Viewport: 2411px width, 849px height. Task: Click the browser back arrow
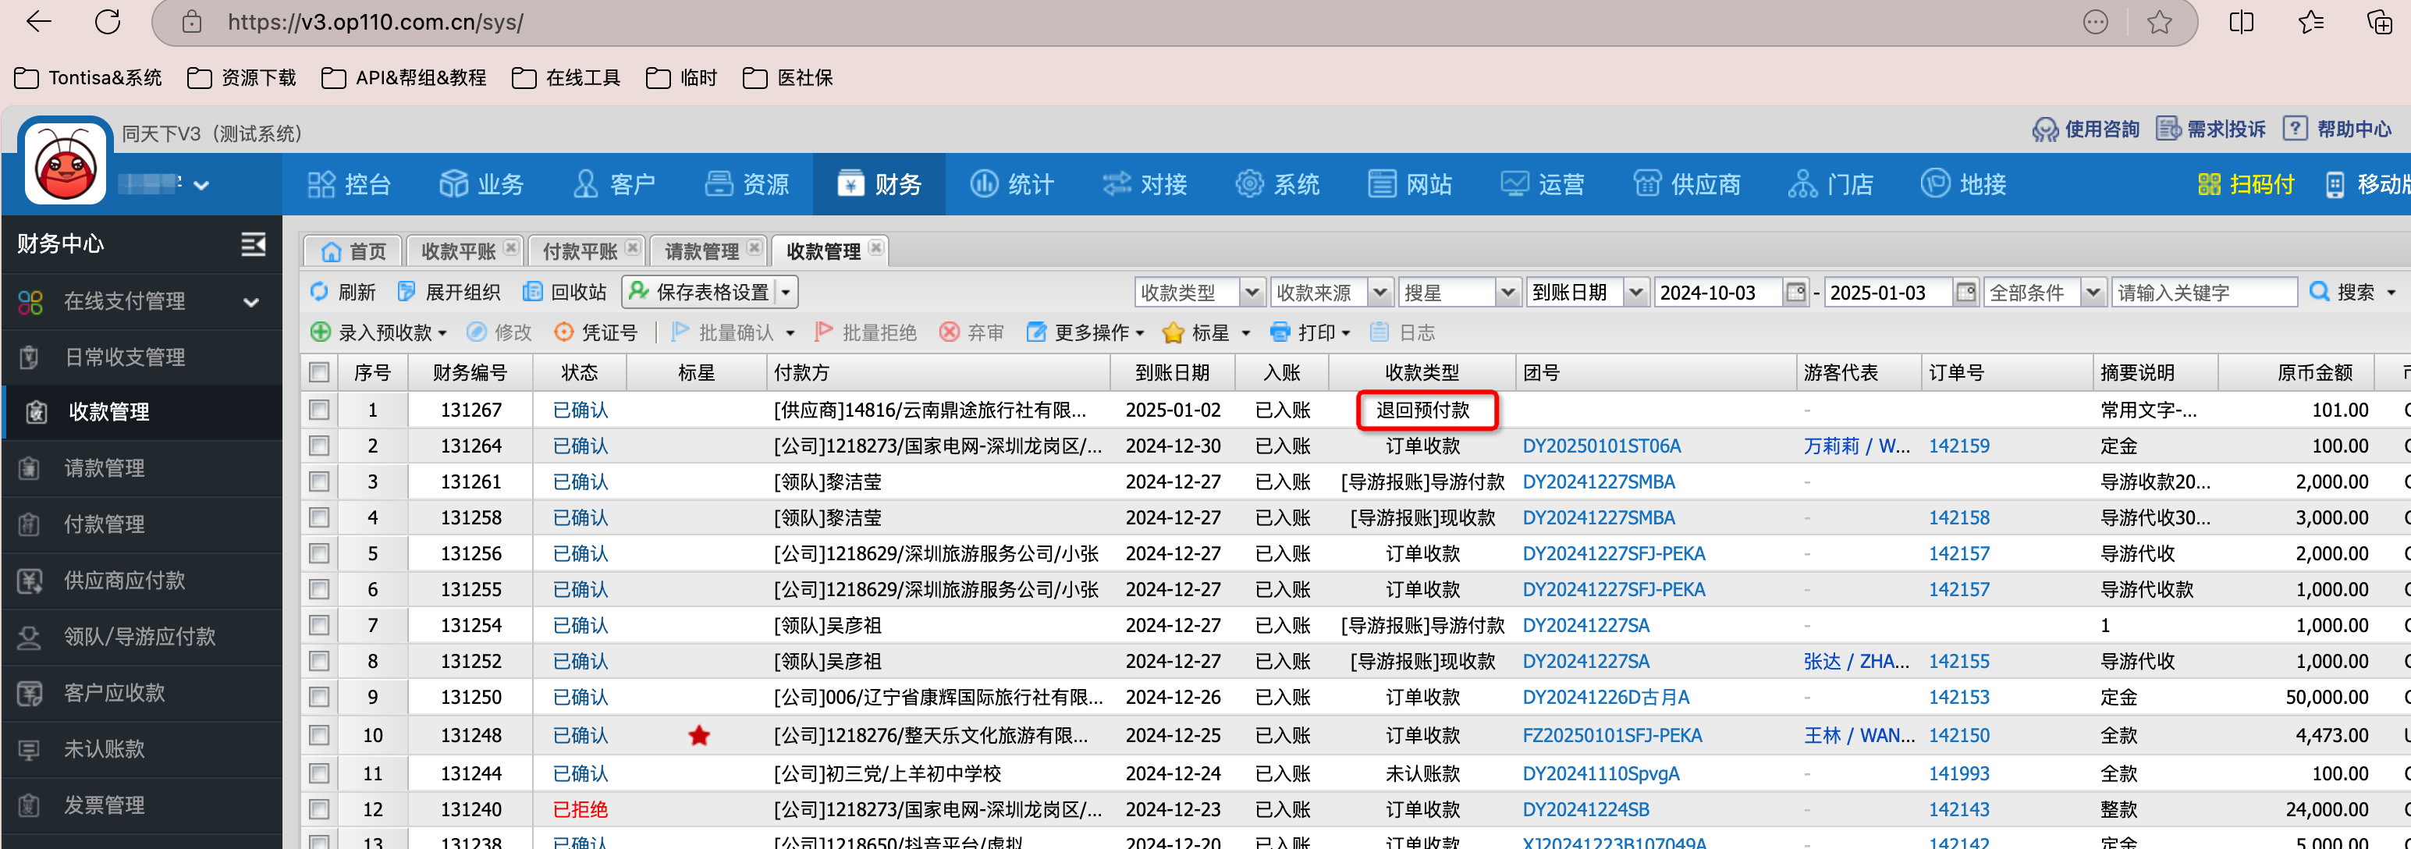[38, 22]
